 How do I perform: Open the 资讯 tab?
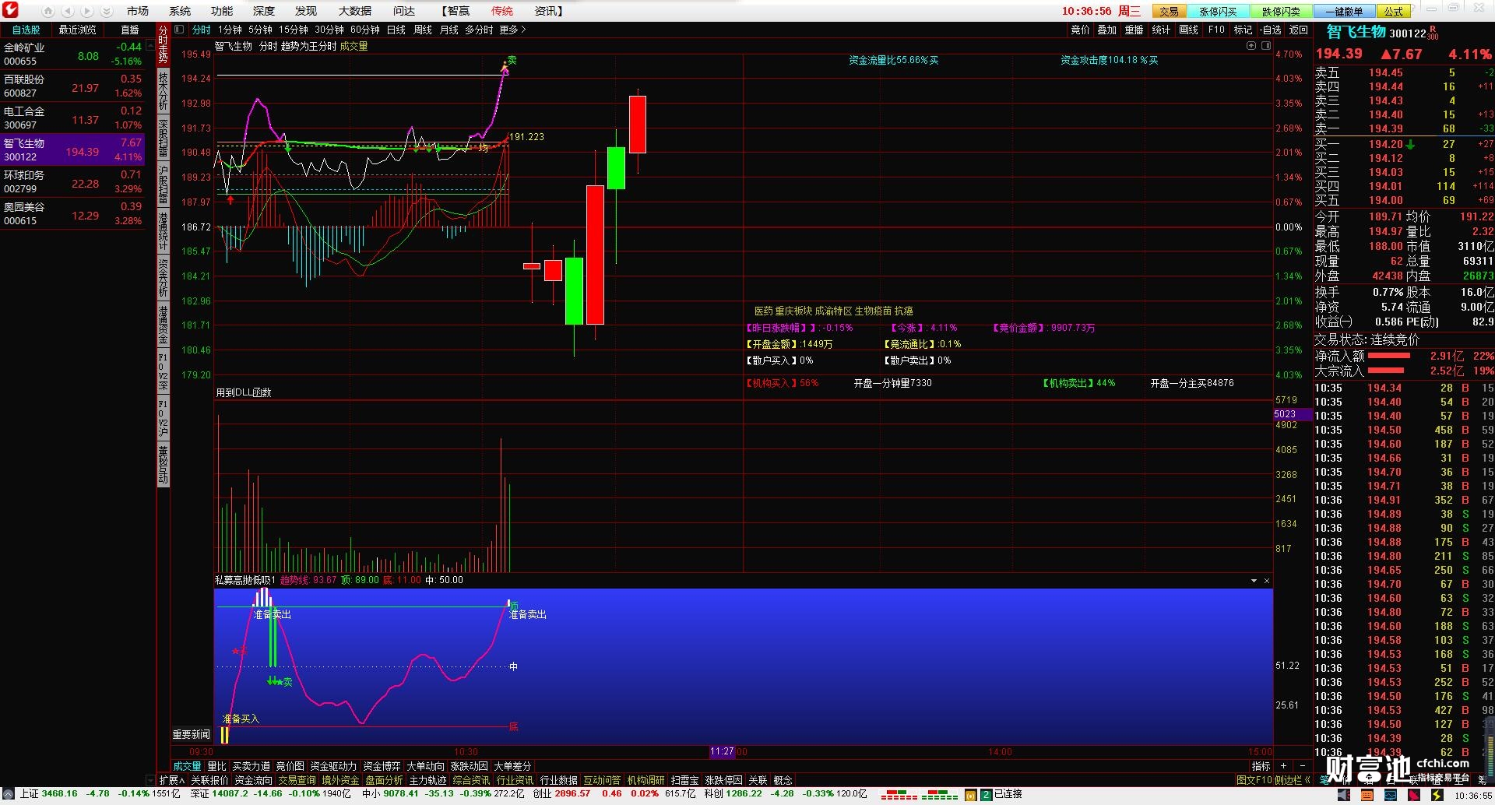[548, 11]
